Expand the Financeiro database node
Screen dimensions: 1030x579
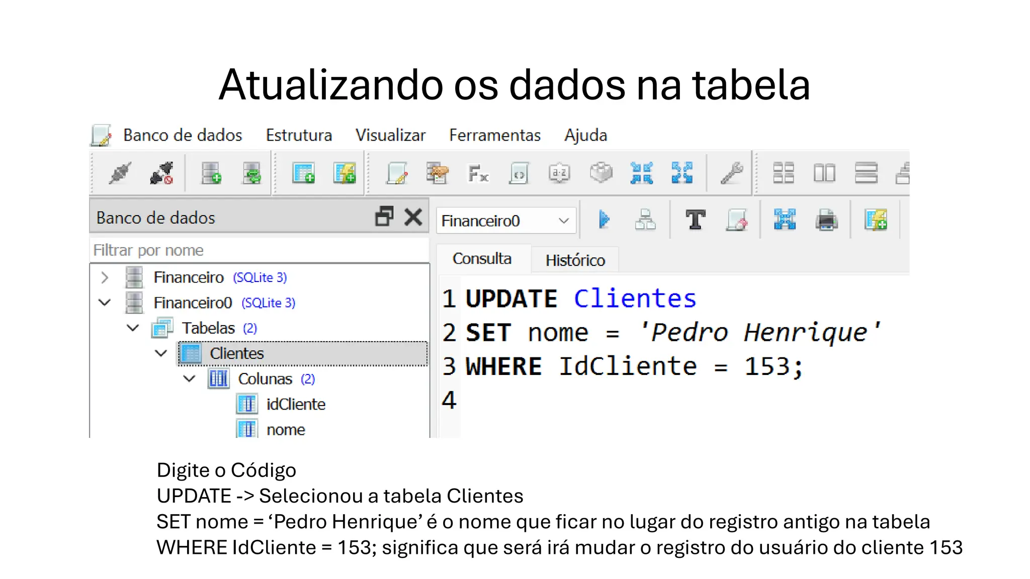[105, 277]
